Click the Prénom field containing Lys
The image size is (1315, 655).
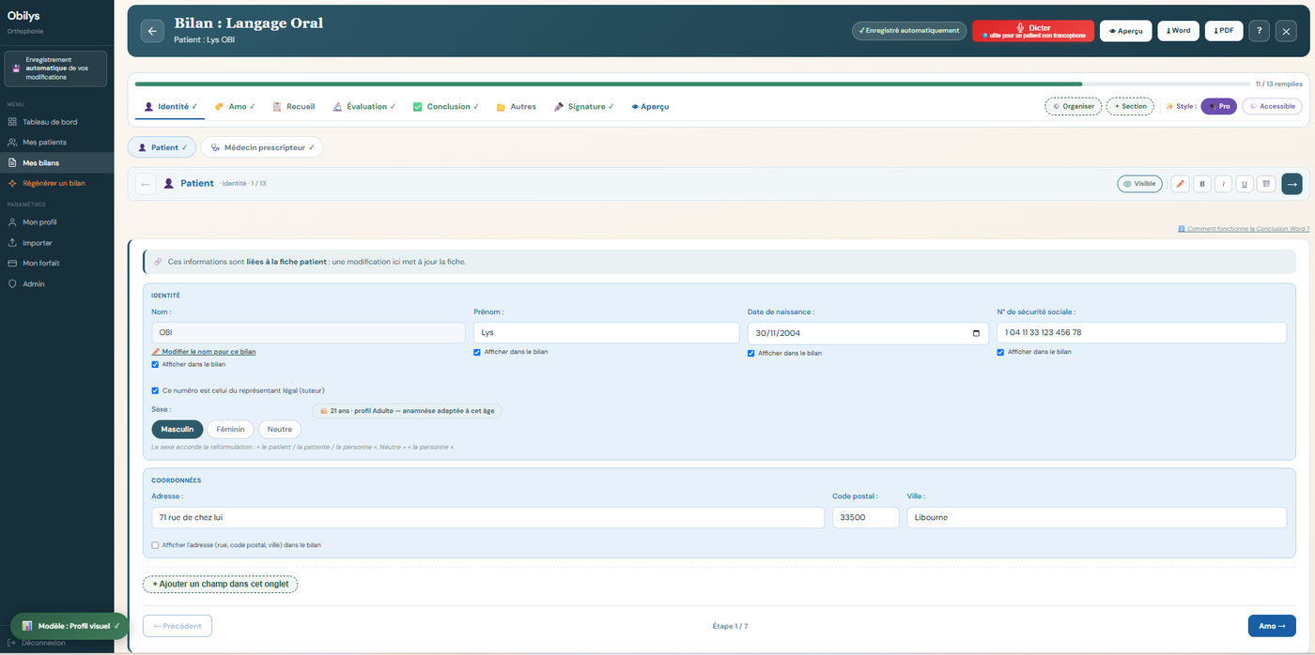607,333
